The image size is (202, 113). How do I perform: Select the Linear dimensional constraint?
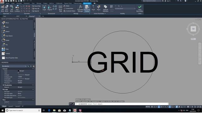click(44, 8)
